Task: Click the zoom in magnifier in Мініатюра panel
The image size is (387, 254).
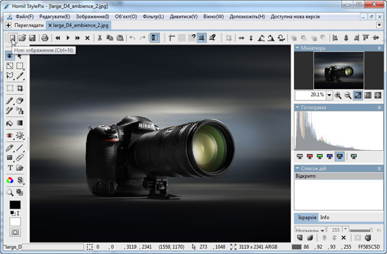Action: [x=338, y=95]
